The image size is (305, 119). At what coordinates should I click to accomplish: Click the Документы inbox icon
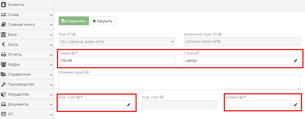[4, 104]
